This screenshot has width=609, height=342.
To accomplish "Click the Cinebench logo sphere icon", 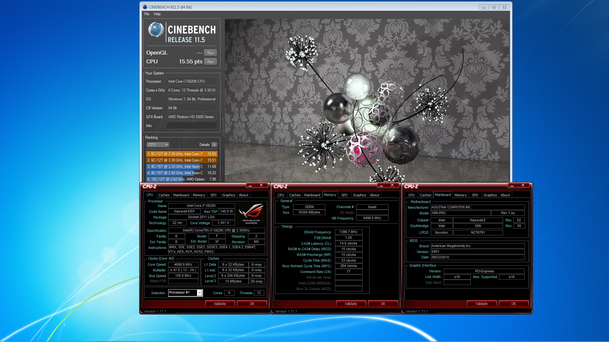I will (156, 30).
